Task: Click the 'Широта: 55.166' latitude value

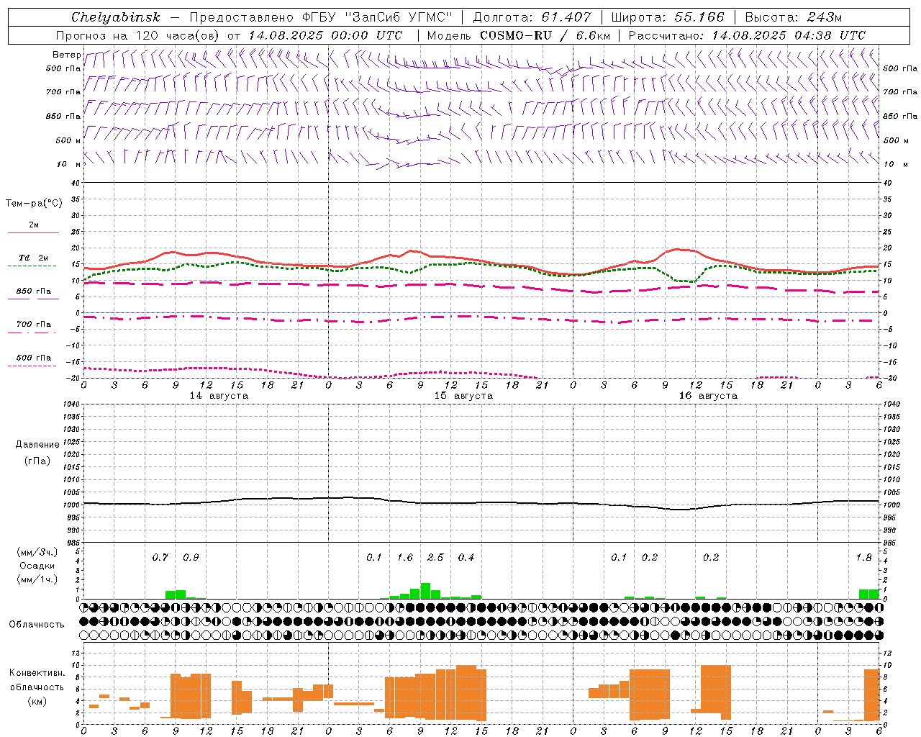Action: (668, 17)
